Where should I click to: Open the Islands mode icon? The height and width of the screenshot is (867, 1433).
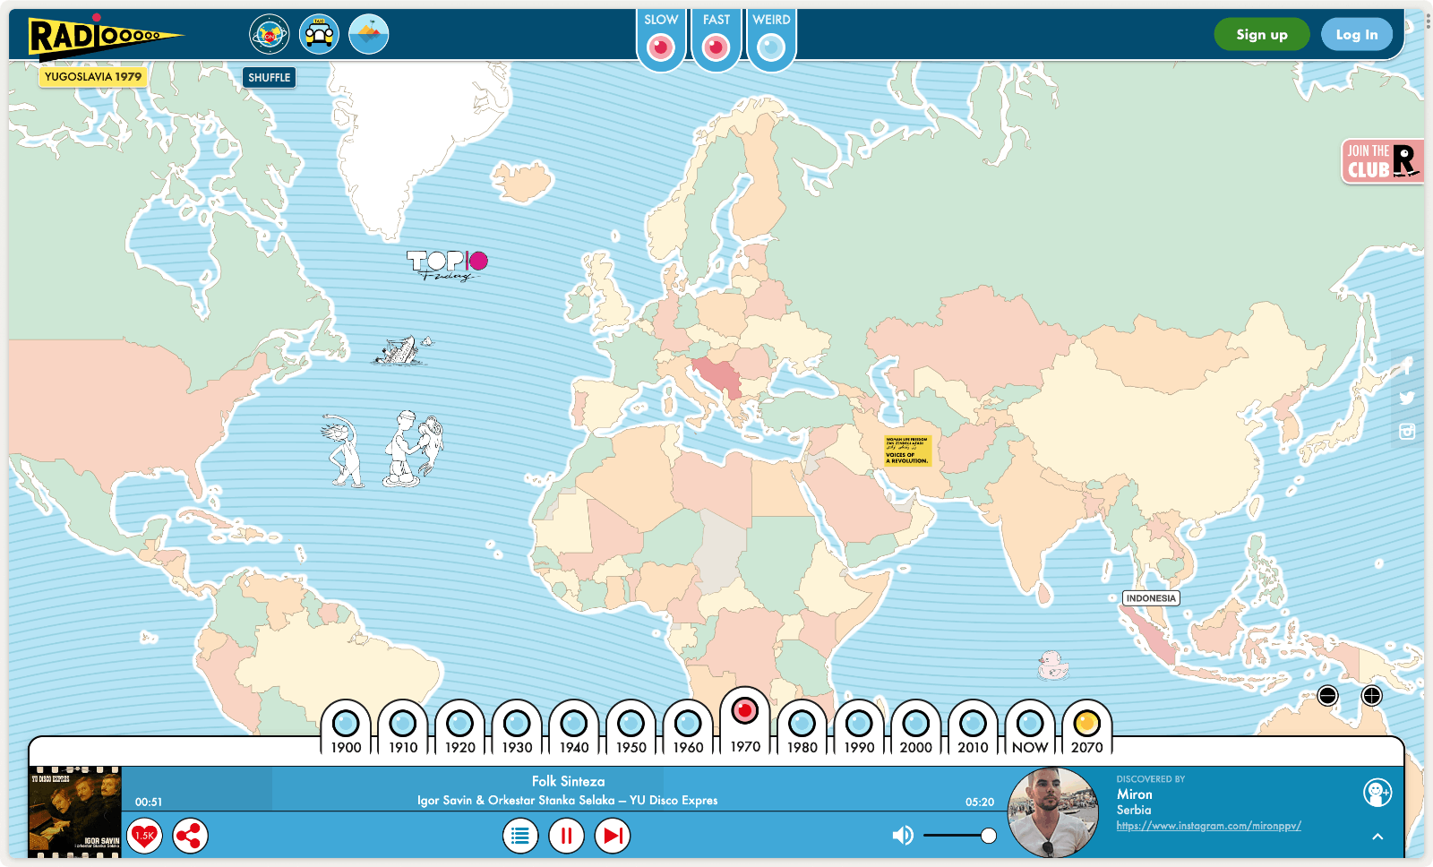click(368, 35)
